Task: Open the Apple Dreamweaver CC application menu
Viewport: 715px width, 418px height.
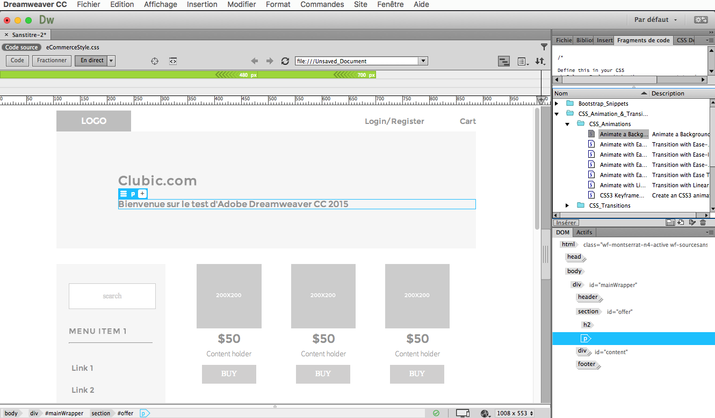Action: click(x=35, y=4)
